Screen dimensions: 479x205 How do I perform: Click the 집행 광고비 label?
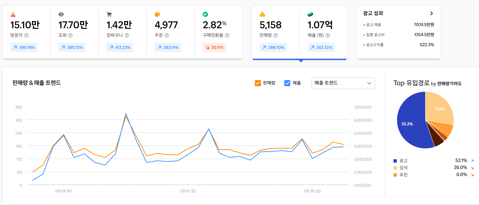coord(375,35)
